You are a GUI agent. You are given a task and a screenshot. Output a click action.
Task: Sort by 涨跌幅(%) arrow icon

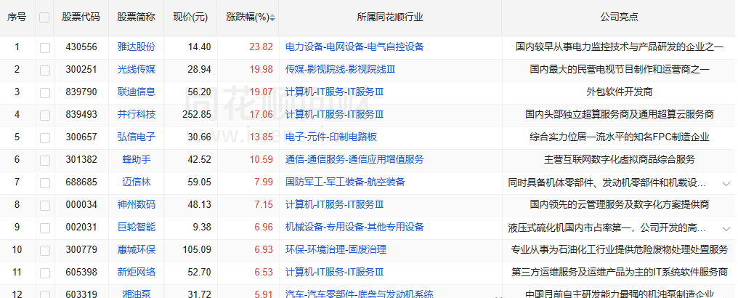(272, 17)
